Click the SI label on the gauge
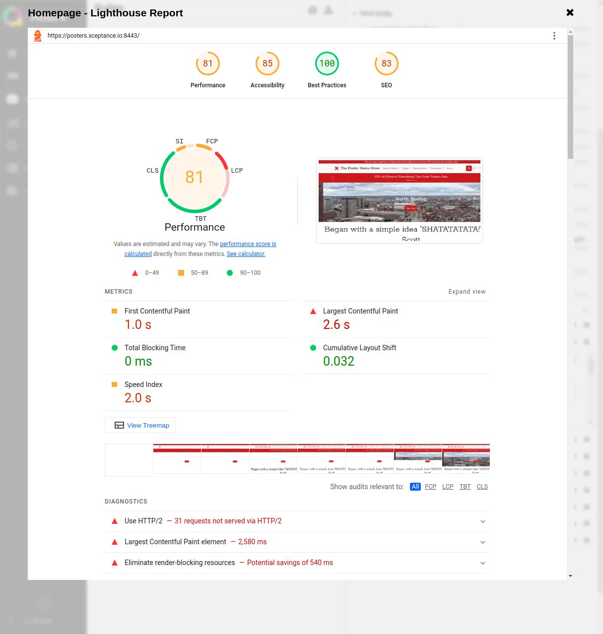603x634 pixels. [x=180, y=141]
